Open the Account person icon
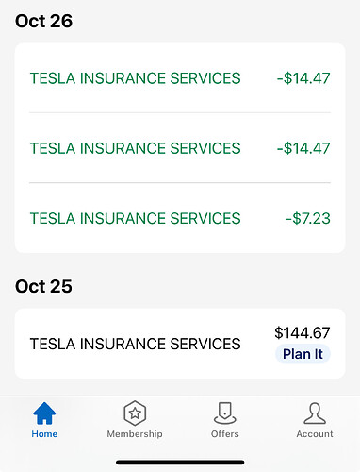Screen dimensions: 360x472 pos(315,413)
